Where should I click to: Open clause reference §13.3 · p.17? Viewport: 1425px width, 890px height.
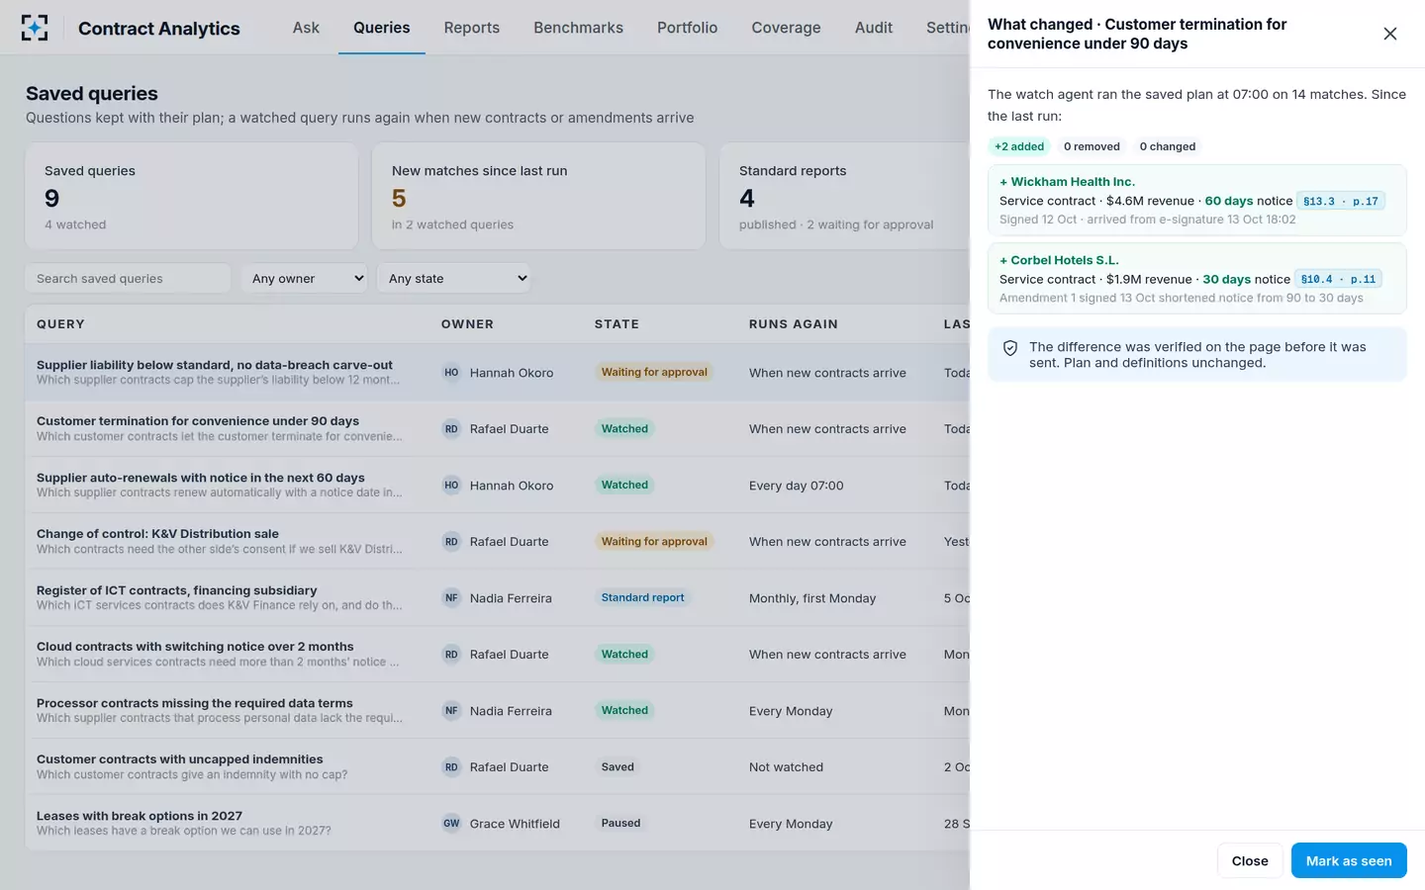[1341, 201]
